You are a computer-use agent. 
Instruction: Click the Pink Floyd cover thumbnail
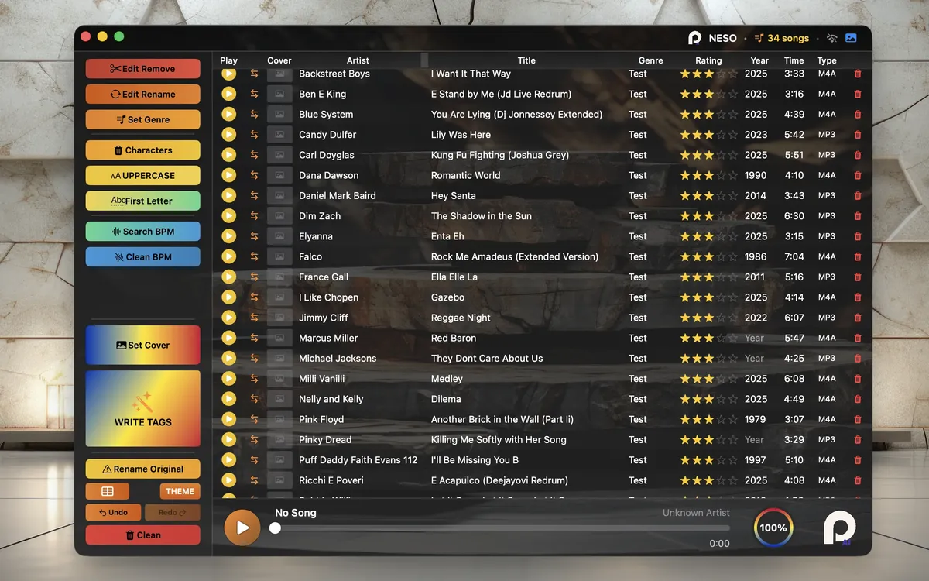click(x=279, y=418)
